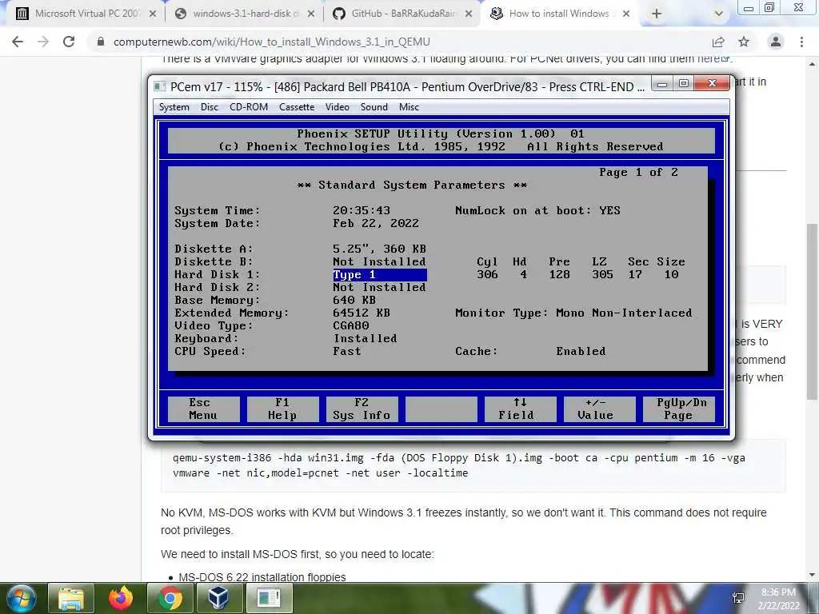Click the site security lock icon
Viewport: 819px width, 614px height.
pos(101,42)
